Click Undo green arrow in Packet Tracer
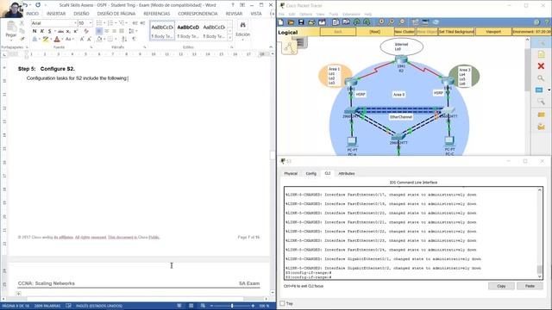Screen dimensions: 552x310 tap(356, 22)
